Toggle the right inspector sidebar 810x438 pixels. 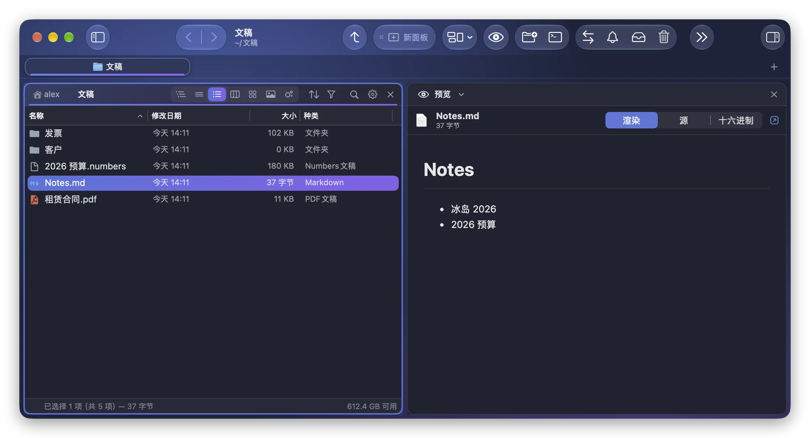coord(772,37)
